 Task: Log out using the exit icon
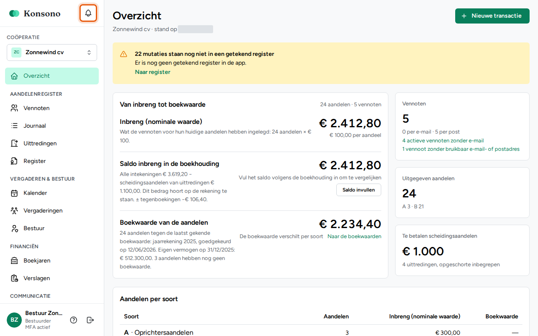click(x=90, y=320)
